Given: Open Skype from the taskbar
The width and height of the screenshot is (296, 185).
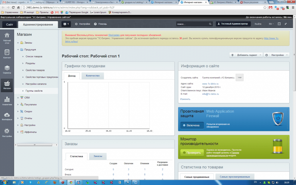Looking at the screenshot, I should [30, 182].
